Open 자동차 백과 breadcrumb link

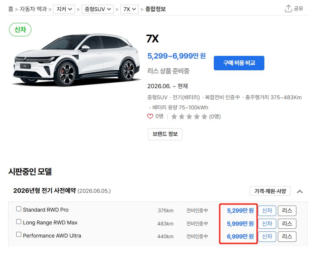[x=33, y=9]
